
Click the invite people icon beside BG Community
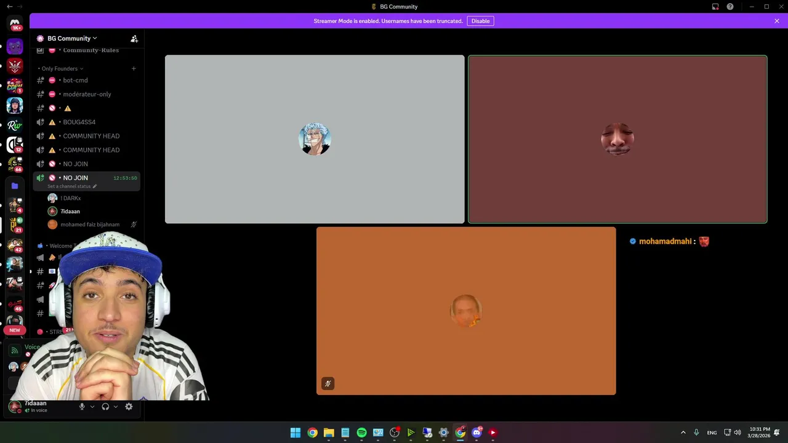[134, 39]
